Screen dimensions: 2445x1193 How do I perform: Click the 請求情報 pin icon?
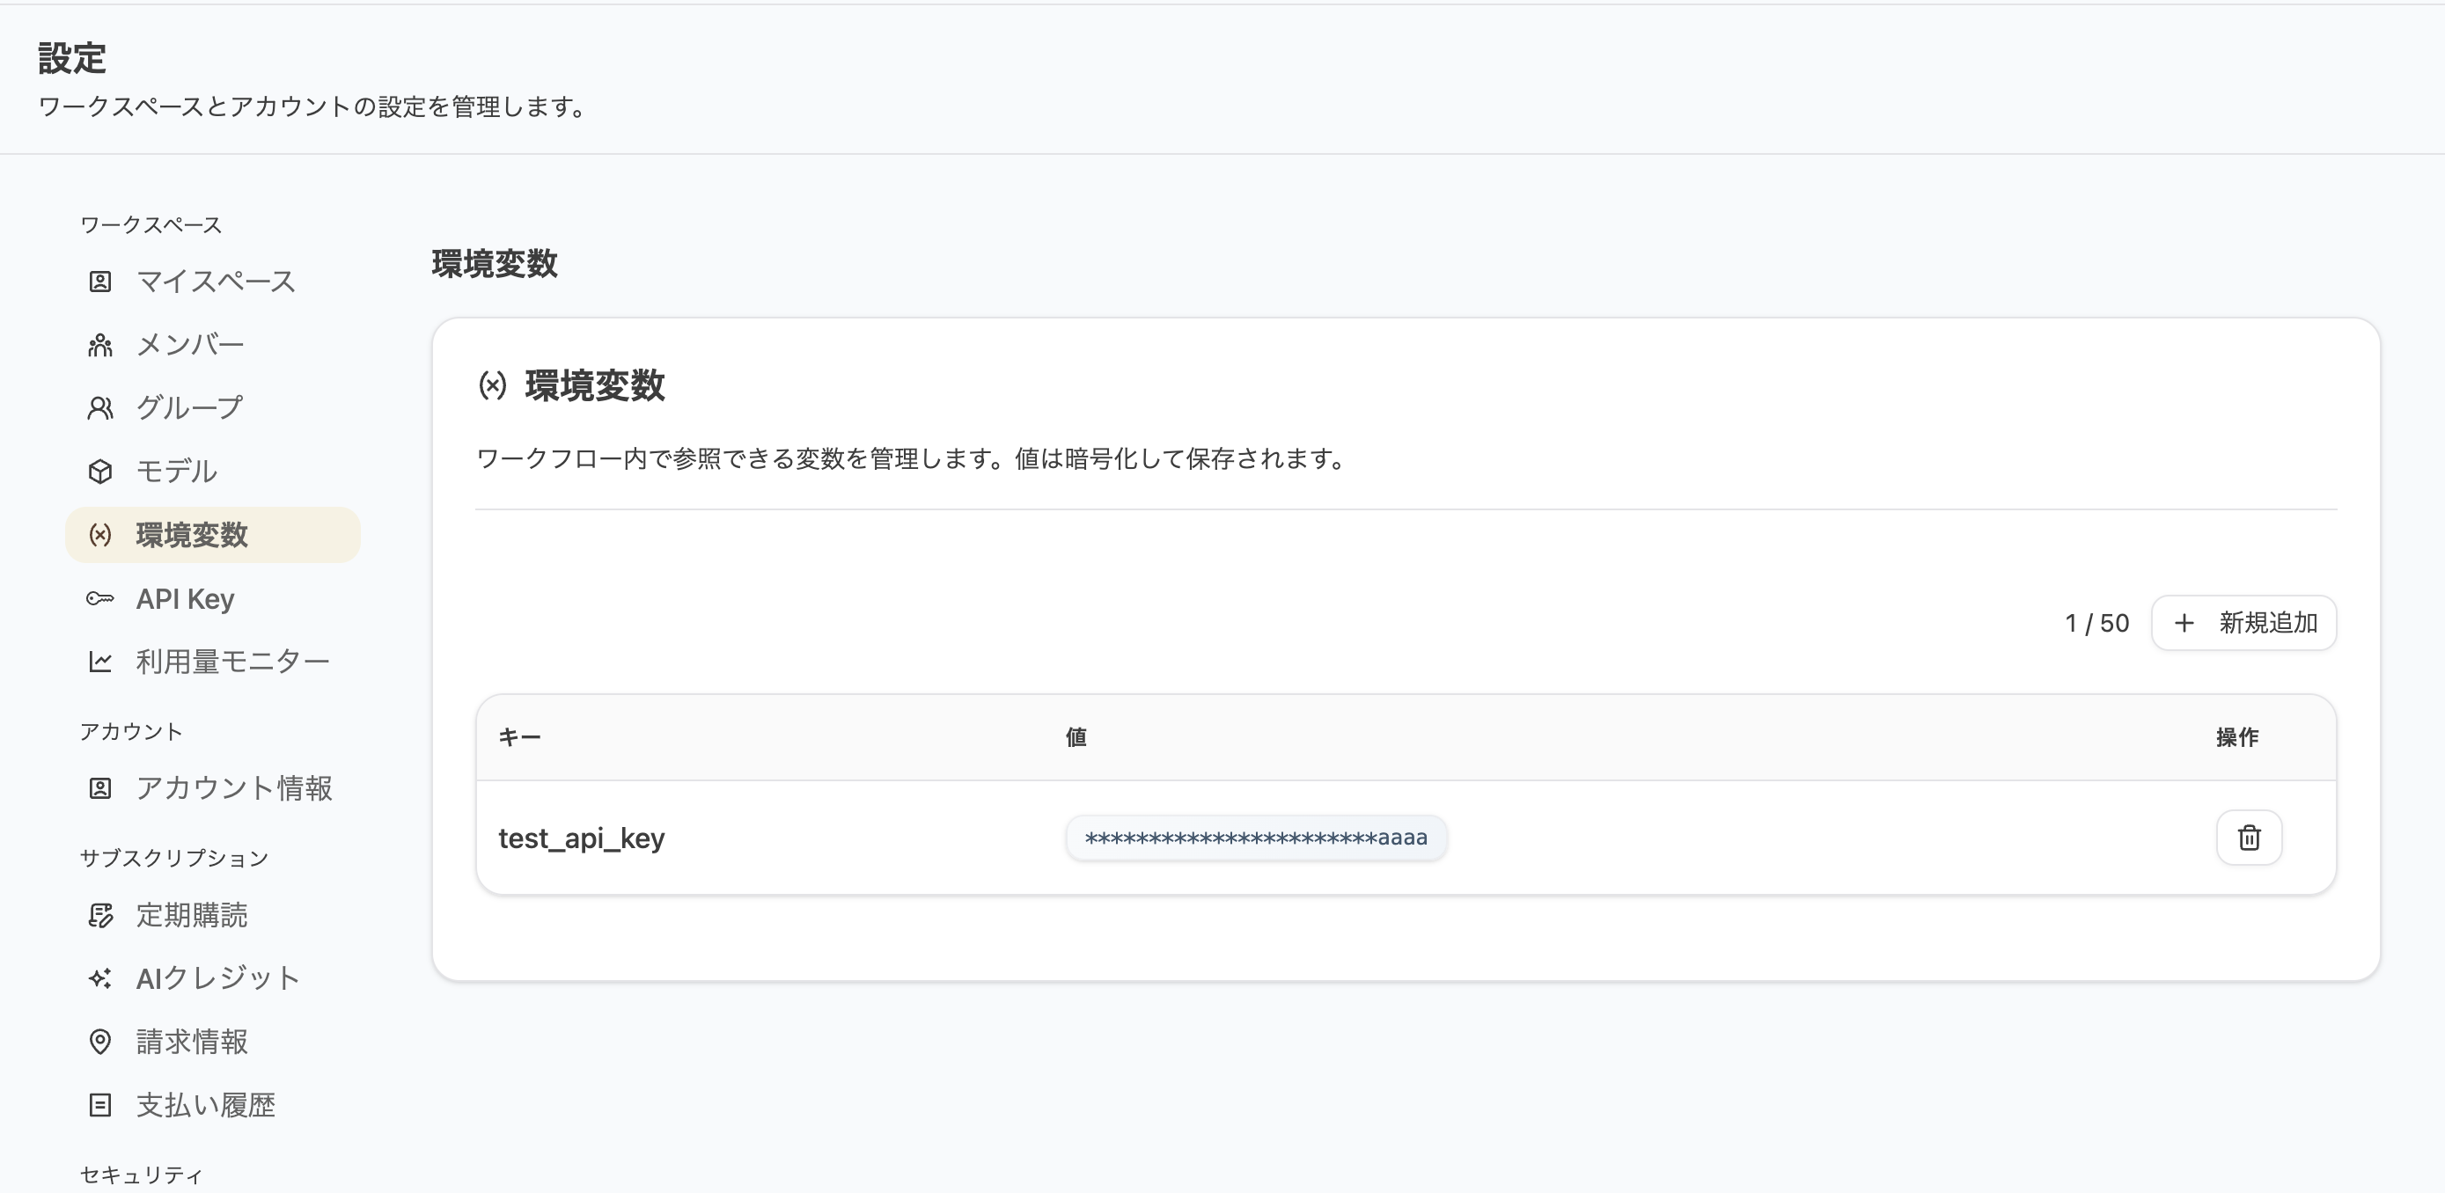pyautogui.click(x=99, y=1042)
